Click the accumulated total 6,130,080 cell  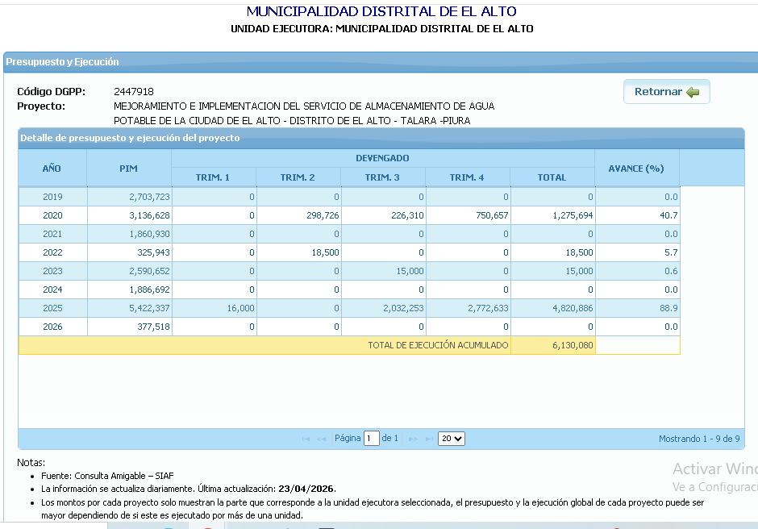[573, 345]
